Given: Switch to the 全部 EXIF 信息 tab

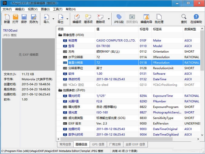Looking at the screenshot, I should pyautogui.click(x=135, y=144).
